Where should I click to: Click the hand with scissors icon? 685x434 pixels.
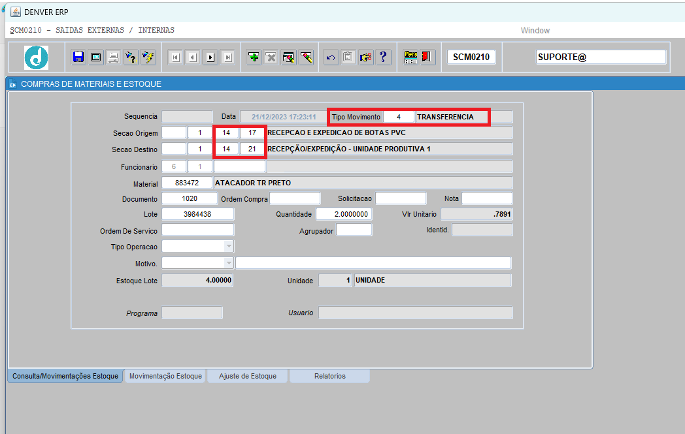(366, 57)
